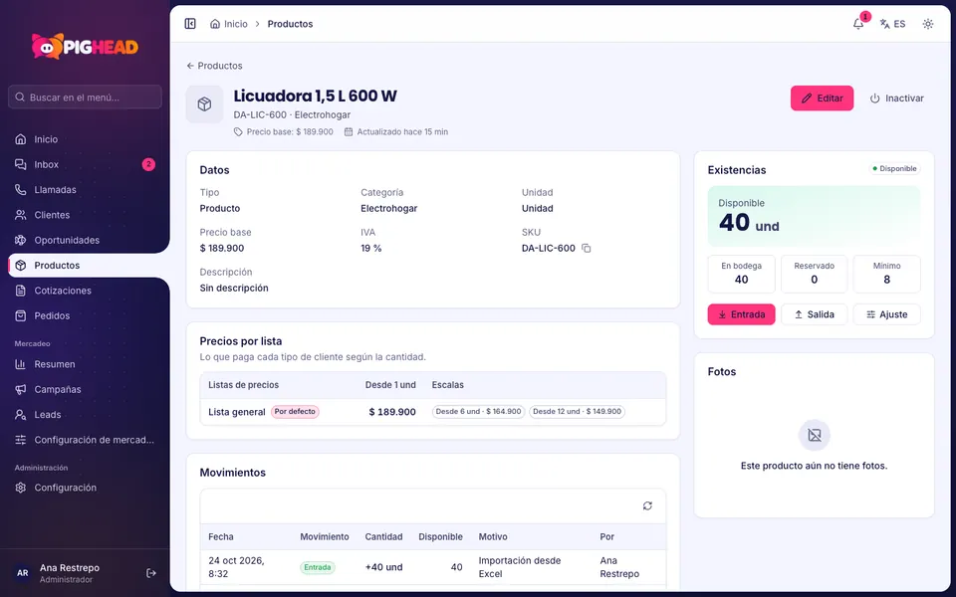956x597 pixels.
Task: Select Productos in the sidebar
Action: pyautogui.click(x=89, y=265)
